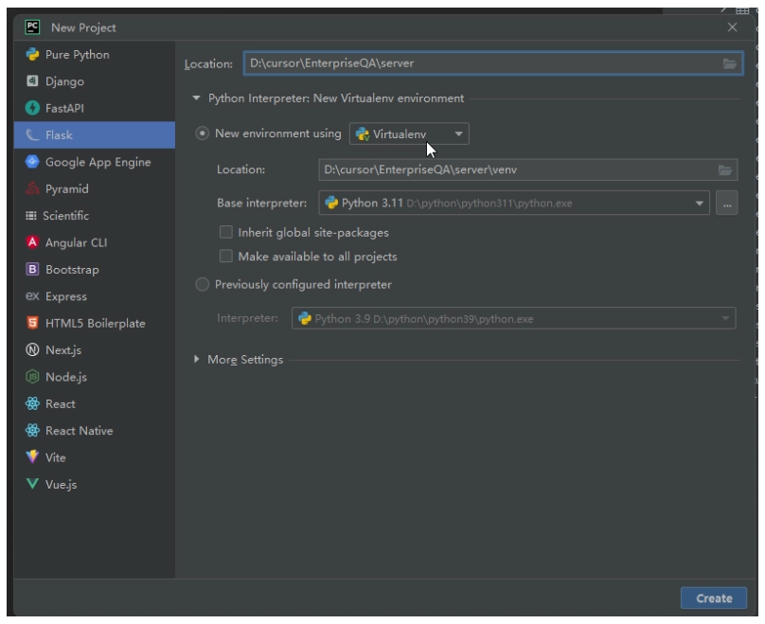Select the Express ex icon
The image size is (765, 624).
click(32, 295)
